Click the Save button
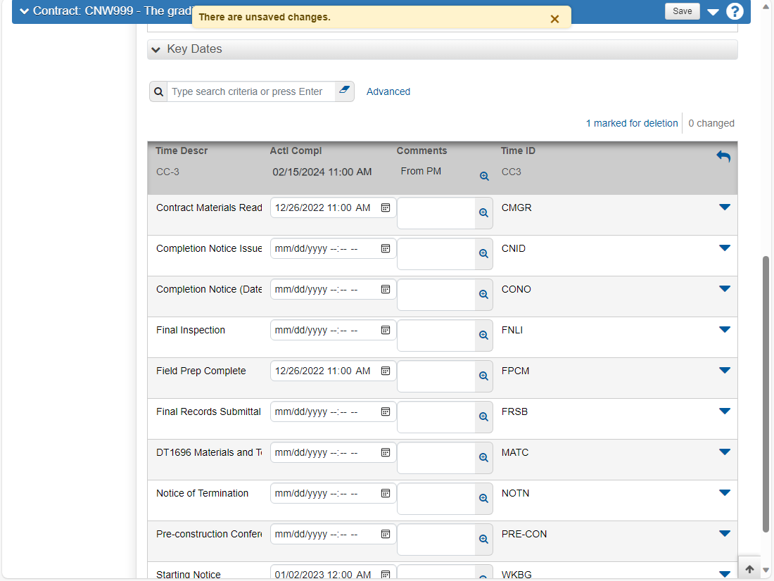The width and height of the screenshot is (774, 581). click(x=683, y=11)
